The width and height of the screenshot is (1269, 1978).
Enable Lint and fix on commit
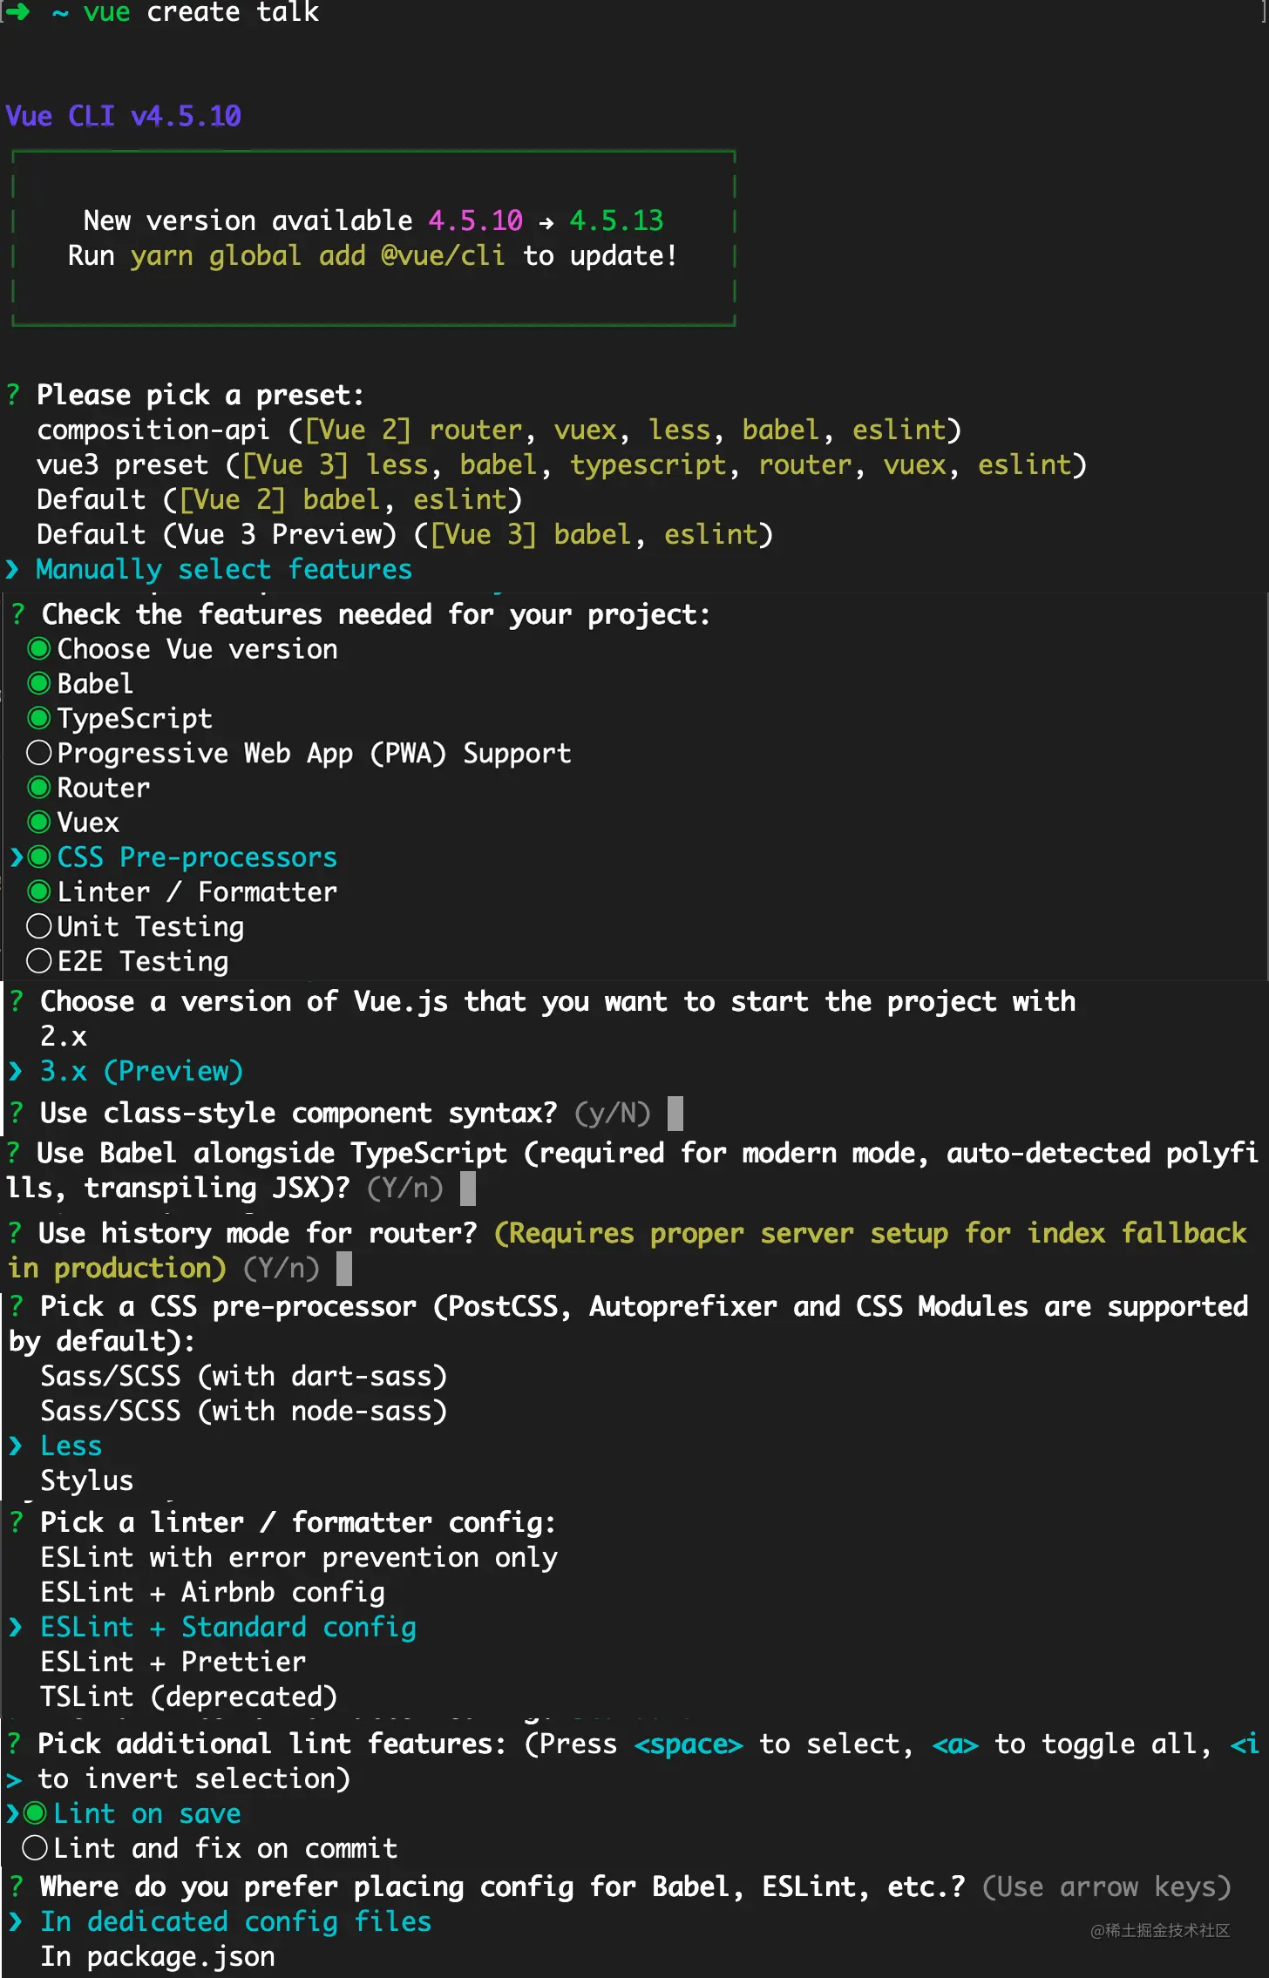[35, 1848]
